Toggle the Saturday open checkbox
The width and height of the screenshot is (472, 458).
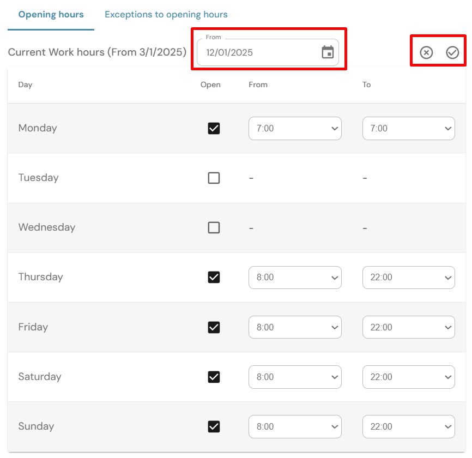coord(214,377)
